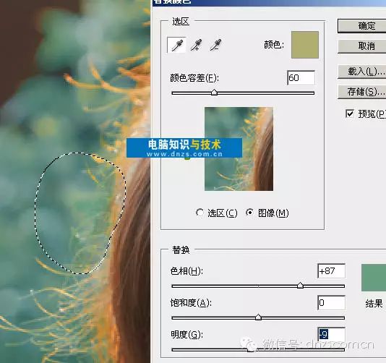The width and height of the screenshot is (386, 363).
Task: Select the Add to Sample eyedropper
Action: 196,45
